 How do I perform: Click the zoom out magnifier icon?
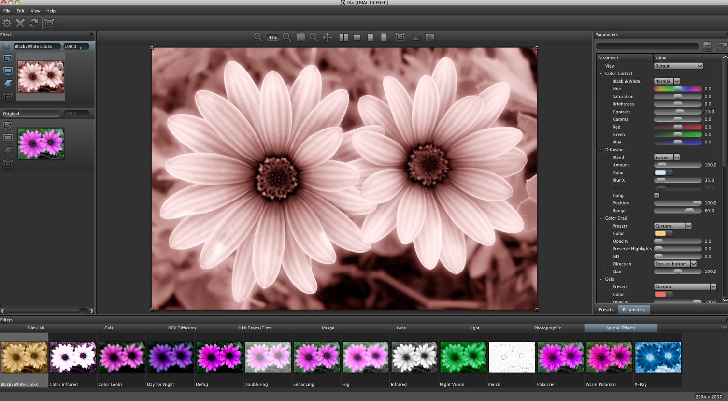pyautogui.click(x=286, y=37)
